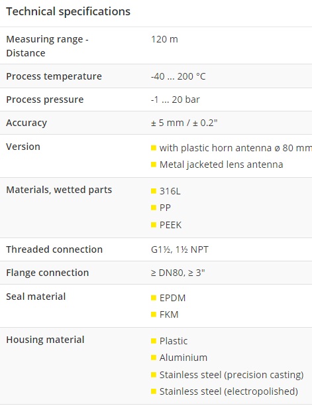Click the Technical specifications heading

tap(68, 12)
